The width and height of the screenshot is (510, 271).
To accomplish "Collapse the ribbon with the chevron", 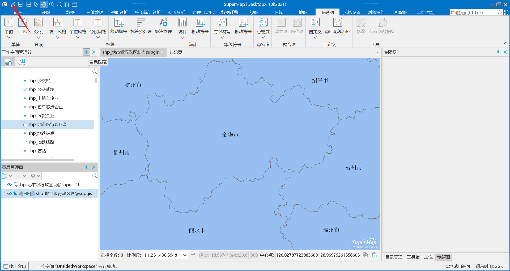I will [x=505, y=43].
